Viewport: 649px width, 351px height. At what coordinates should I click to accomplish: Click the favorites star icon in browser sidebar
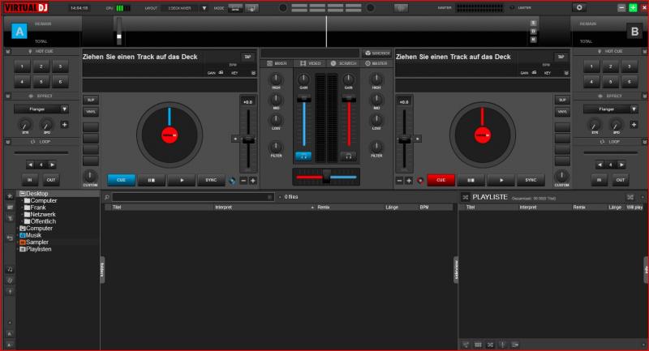click(10, 196)
